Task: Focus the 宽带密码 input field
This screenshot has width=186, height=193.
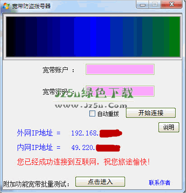Action: (120, 91)
